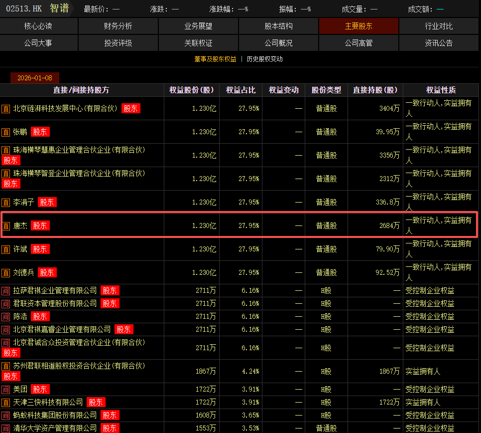481x433 pixels.
Task: Click the 直 icon beside 天津三快科技有限公司
Action: coord(6,403)
